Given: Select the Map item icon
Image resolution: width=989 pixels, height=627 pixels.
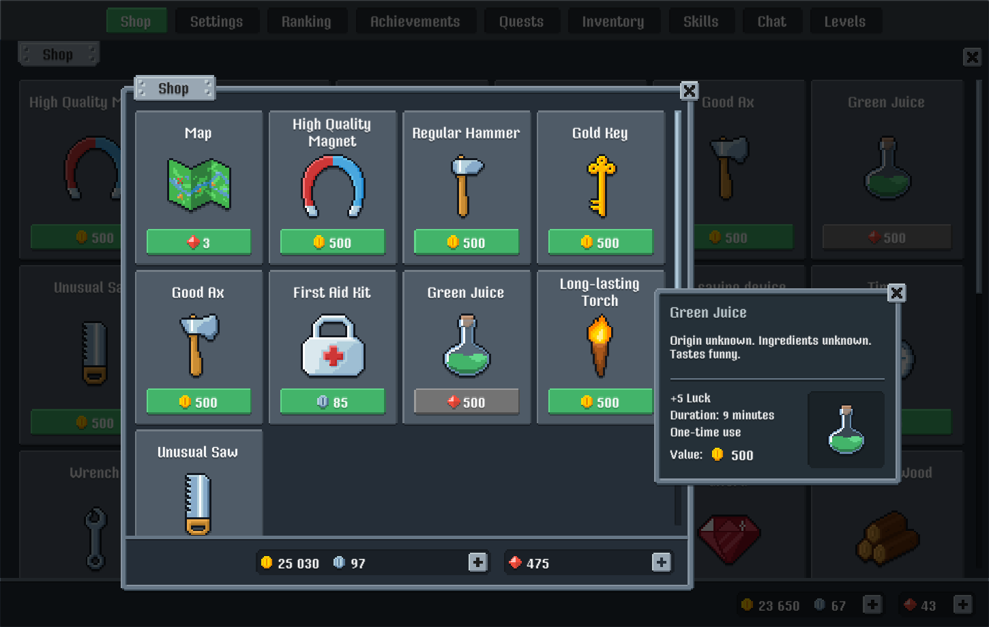Looking at the screenshot, I should click(x=198, y=185).
